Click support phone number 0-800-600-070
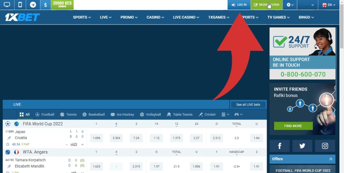Screen dimensions: 344x173 302,74
